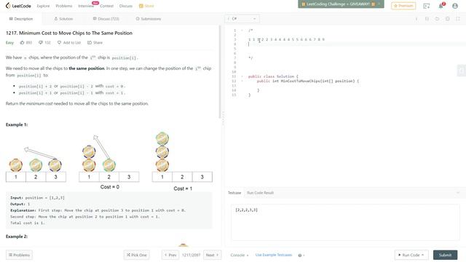Click the thumbs up like icon
Viewport: 466px width, 262px height.
23,42
